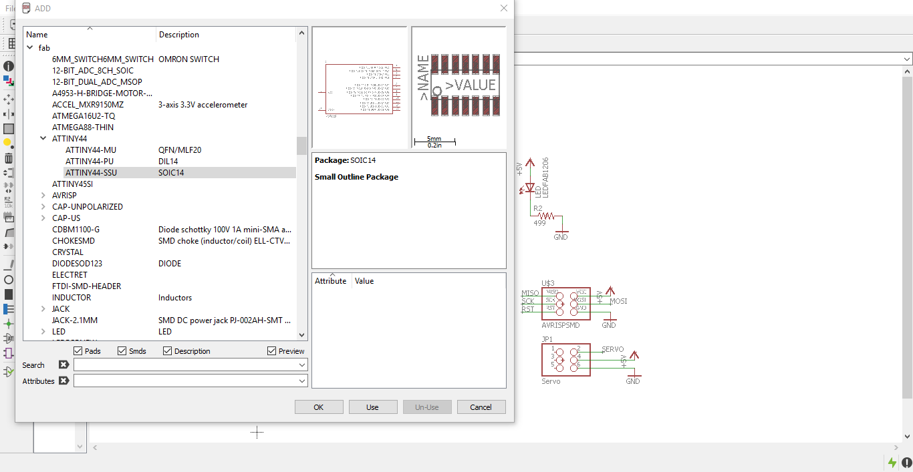The image size is (913, 472).
Task: Select the Group tool in left toolbar
Action: pyautogui.click(x=8, y=129)
